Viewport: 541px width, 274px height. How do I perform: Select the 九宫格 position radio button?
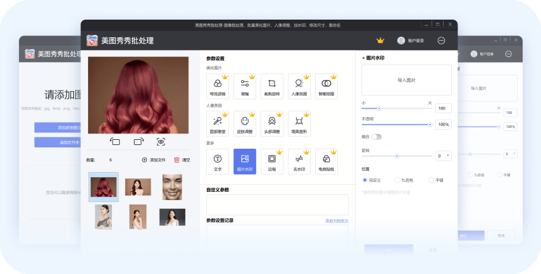click(x=397, y=180)
